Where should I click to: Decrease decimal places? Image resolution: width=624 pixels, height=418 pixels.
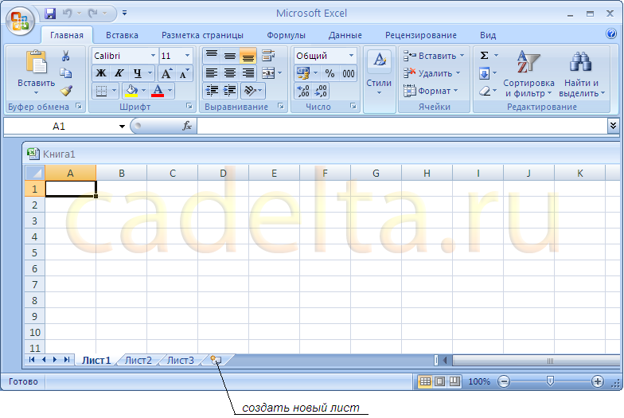pyautogui.click(x=321, y=91)
